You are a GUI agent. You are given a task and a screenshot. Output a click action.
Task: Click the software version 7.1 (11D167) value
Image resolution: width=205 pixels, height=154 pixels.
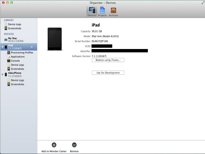click(99, 56)
